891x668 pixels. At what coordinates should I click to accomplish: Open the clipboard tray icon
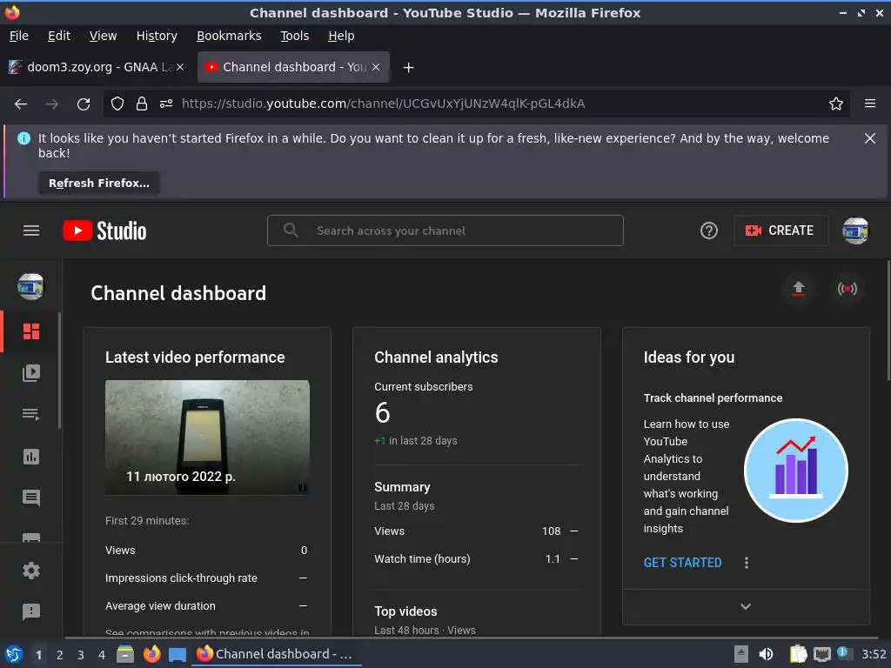[798, 654]
